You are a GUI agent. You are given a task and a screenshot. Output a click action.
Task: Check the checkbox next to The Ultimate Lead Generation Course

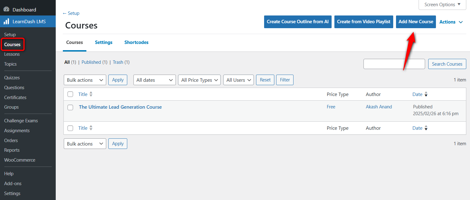tap(70, 107)
